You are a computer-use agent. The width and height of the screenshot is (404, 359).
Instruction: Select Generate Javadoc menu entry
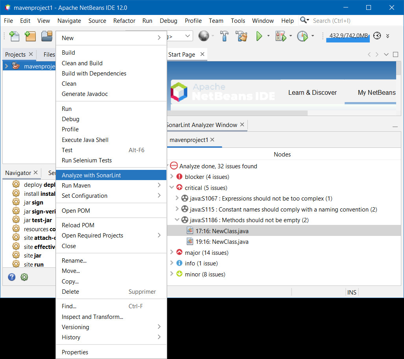[x=111, y=94]
